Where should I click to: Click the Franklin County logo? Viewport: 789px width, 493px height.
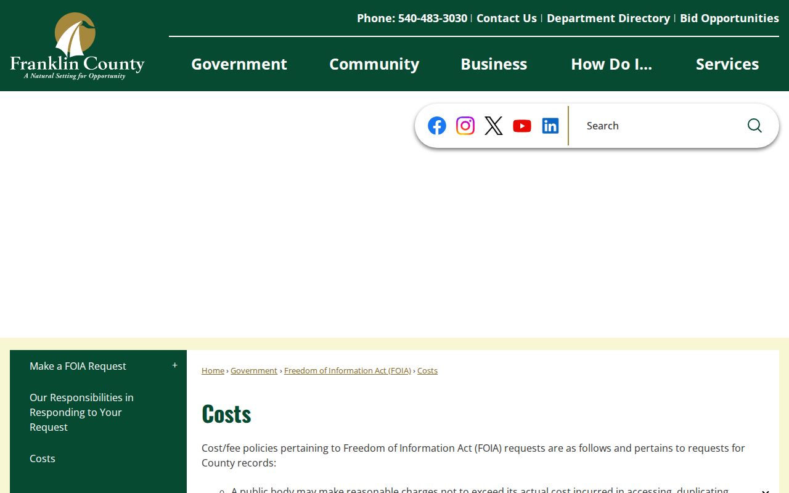78,46
